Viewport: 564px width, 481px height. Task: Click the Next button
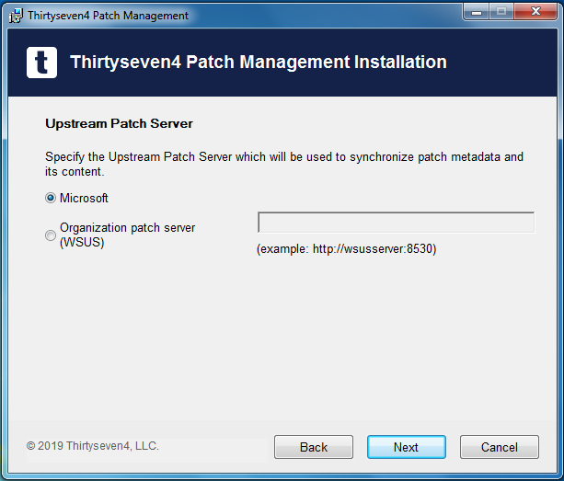pyautogui.click(x=407, y=447)
